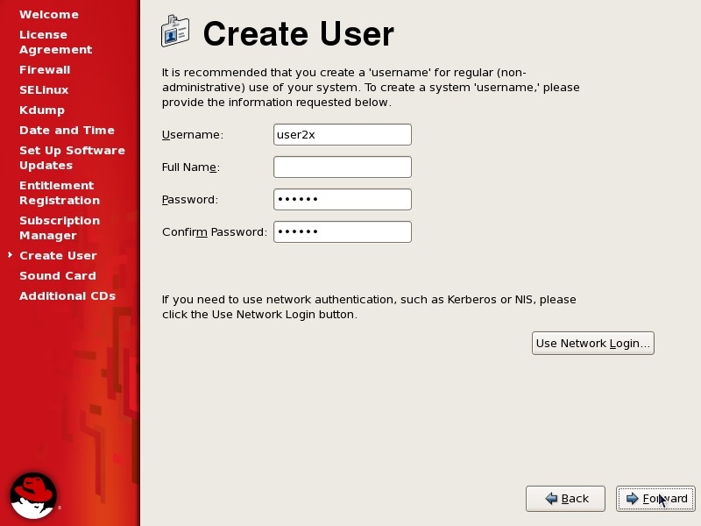Image resolution: width=701 pixels, height=526 pixels.
Task: Open the Use Network Login dialog
Action: click(x=593, y=343)
